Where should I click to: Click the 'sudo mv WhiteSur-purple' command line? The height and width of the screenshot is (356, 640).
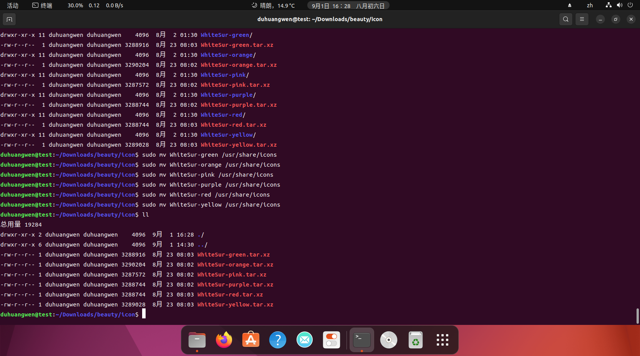[211, 185]
